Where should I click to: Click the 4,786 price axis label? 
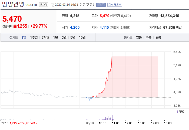point(177,79)
